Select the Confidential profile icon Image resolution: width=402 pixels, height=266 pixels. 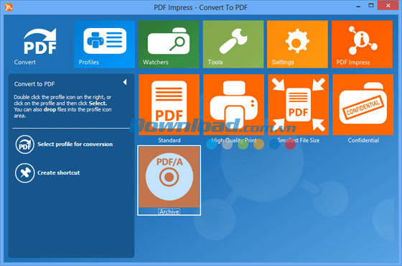tap(363, 105)
